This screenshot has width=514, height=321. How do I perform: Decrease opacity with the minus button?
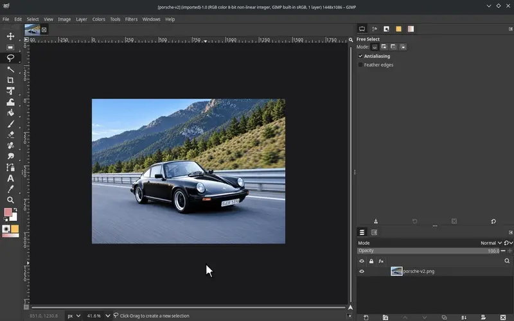tap(503, 251)
